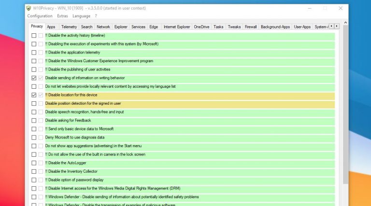Switch to the User-Apps tab
The image size is (371, 206).
pyautogui.click(x=302, y=27)
